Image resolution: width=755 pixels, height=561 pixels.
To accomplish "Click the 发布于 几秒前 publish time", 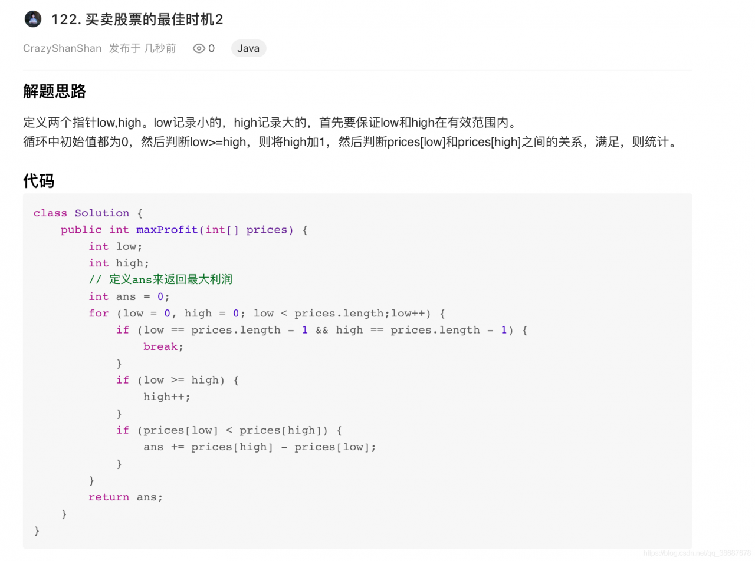I will [142, 48].
